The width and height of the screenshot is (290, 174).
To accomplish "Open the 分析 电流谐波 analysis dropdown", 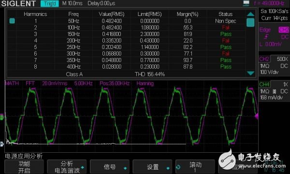I will point(67,167).
